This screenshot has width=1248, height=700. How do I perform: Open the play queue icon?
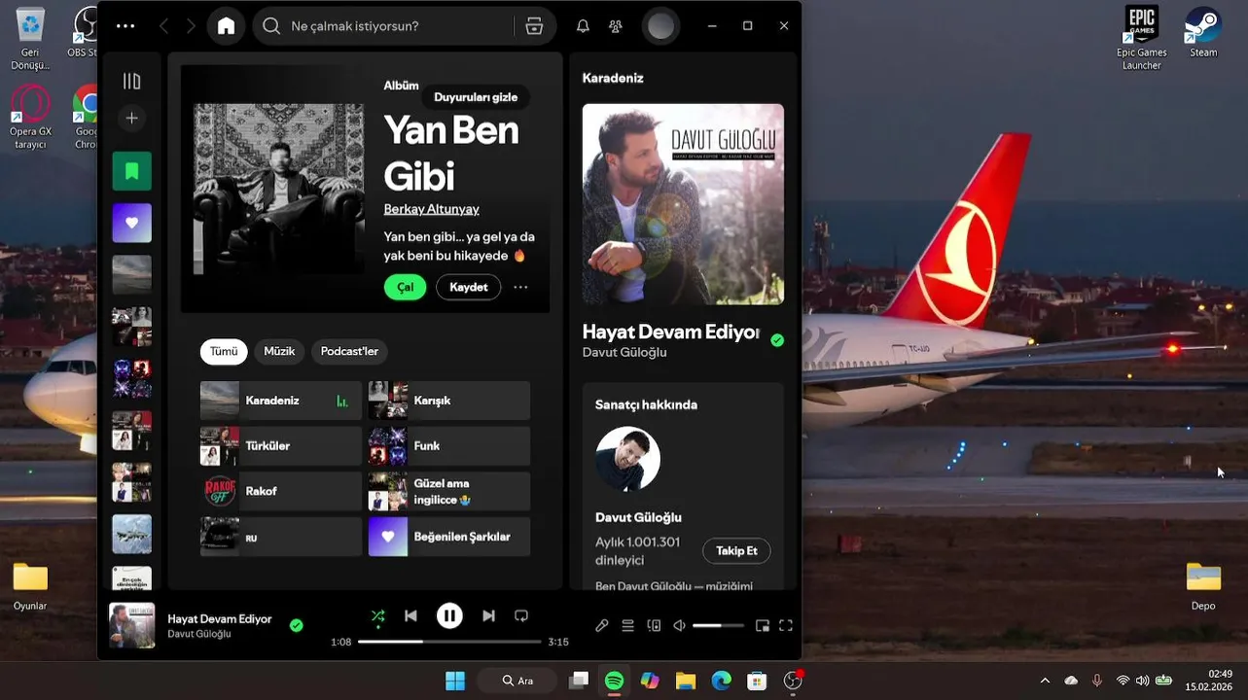627,626
